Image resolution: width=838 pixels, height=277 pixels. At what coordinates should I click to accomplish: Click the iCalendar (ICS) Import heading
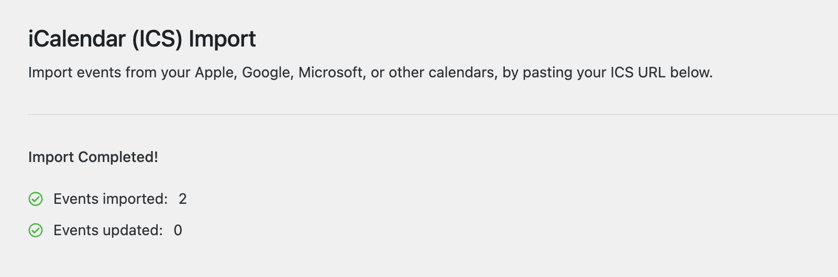142,39
